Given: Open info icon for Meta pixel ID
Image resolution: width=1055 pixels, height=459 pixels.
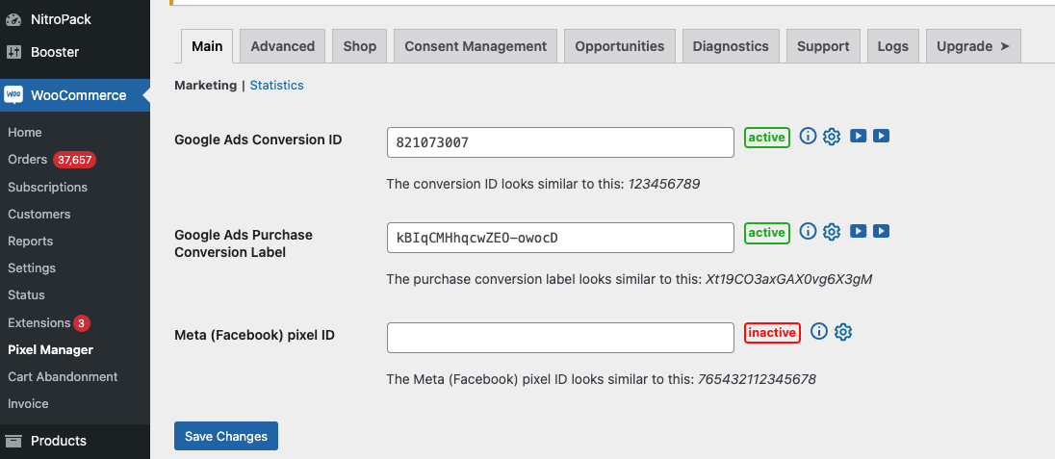Looking at the screenshot, I should click(x=819, y=331).
